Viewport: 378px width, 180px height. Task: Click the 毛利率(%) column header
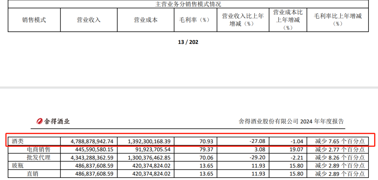(x=196, y=20)
